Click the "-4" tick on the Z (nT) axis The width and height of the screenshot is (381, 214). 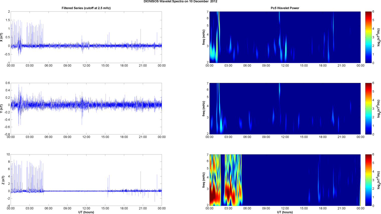point(8,206)
